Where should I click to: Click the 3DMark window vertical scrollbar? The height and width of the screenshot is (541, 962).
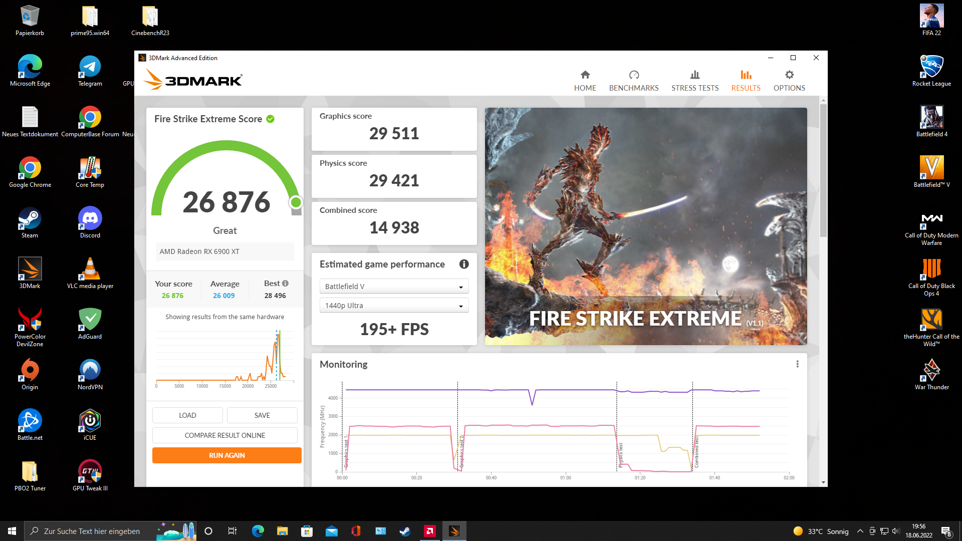click(823, 170)
